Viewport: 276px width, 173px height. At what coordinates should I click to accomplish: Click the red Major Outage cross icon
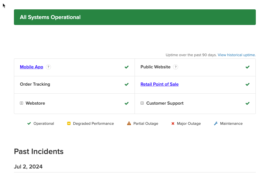click(173, 124)
